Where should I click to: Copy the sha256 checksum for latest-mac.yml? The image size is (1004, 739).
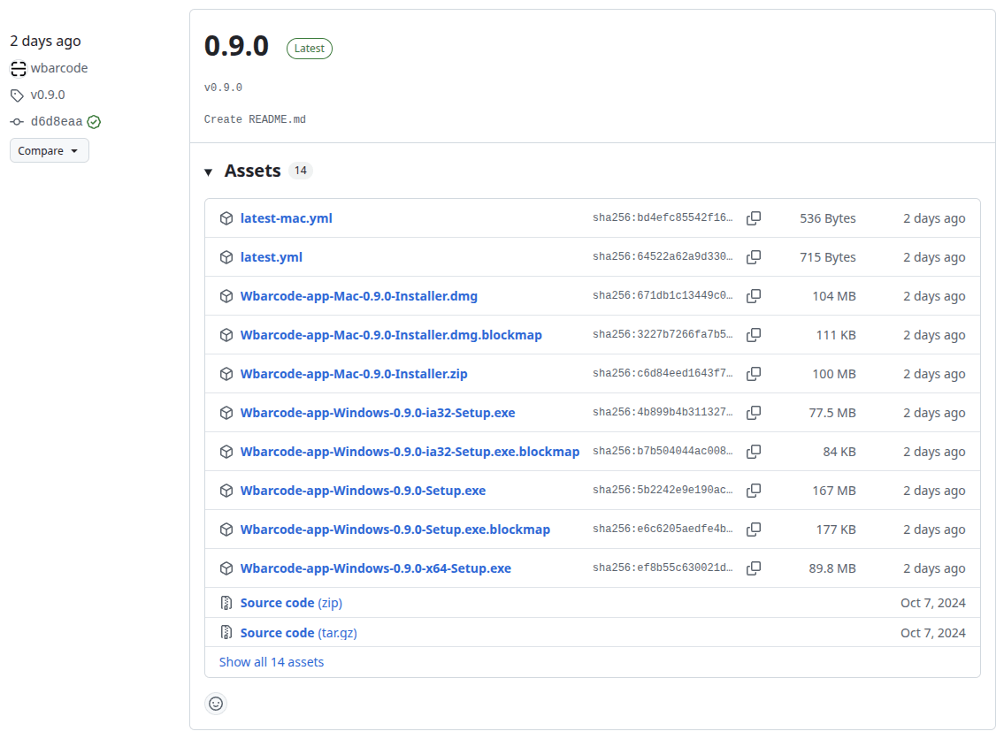pos(753,217)
